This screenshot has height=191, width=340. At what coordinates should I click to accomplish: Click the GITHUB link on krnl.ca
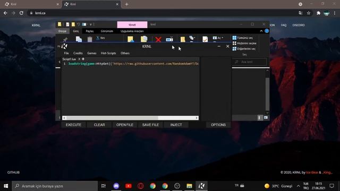13,172
